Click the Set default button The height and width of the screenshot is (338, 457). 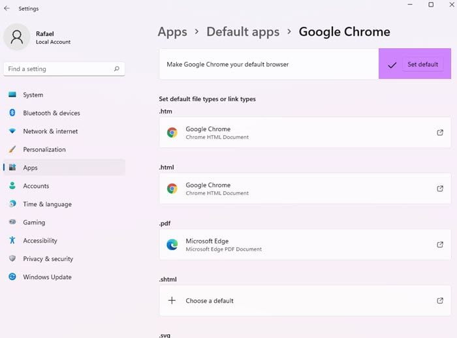422,65
